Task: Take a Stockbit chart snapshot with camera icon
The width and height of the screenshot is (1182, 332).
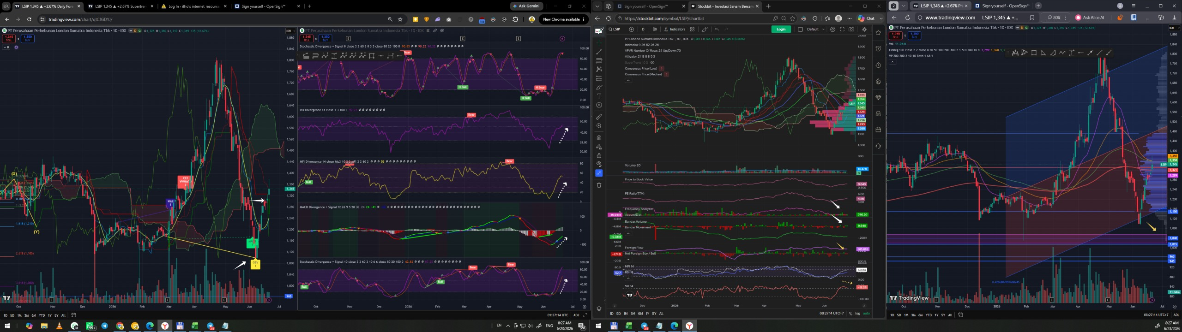Action: click(851, 29)
